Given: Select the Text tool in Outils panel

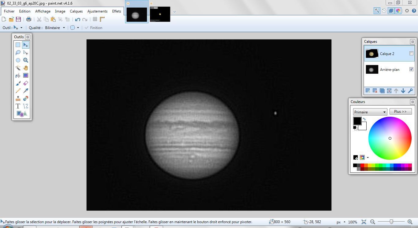Looking at the screenshot, I should coord(17,106).
